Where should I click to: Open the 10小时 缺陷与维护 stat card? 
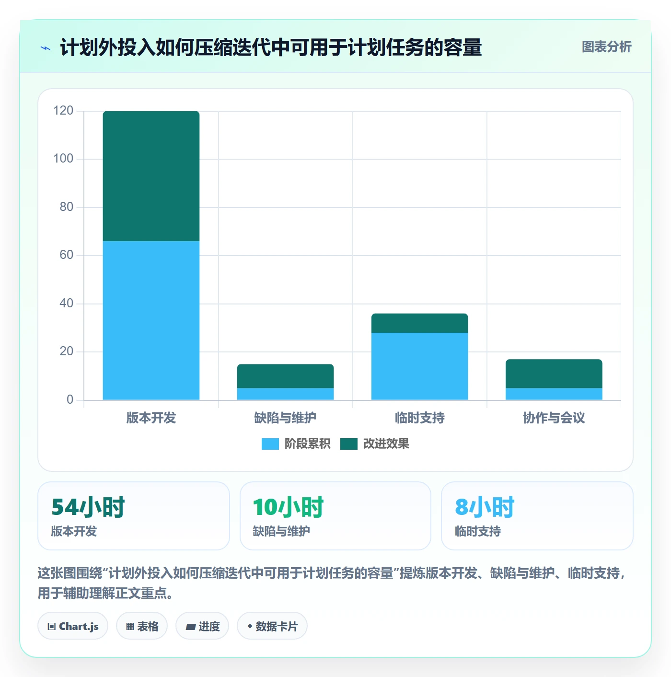pos(335,516)
